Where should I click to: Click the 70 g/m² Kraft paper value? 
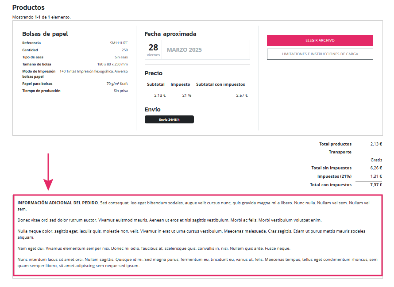(117, 84)
